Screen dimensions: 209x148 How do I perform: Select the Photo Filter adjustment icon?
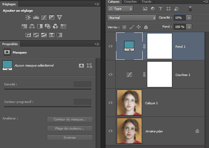click(48, 26)
